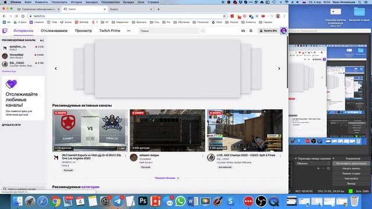Open Finder from the Dock
372x209 pixels.
pos(17,201)
